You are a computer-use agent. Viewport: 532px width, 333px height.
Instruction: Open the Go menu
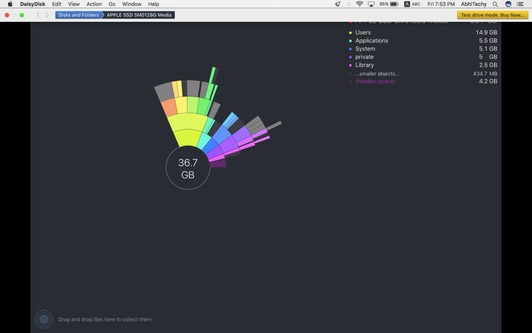click(x=112, y=4)
